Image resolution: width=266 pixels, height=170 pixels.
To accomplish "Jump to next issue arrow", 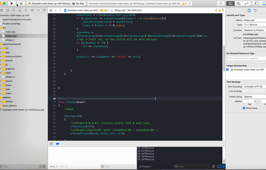I will click(223, 10).
